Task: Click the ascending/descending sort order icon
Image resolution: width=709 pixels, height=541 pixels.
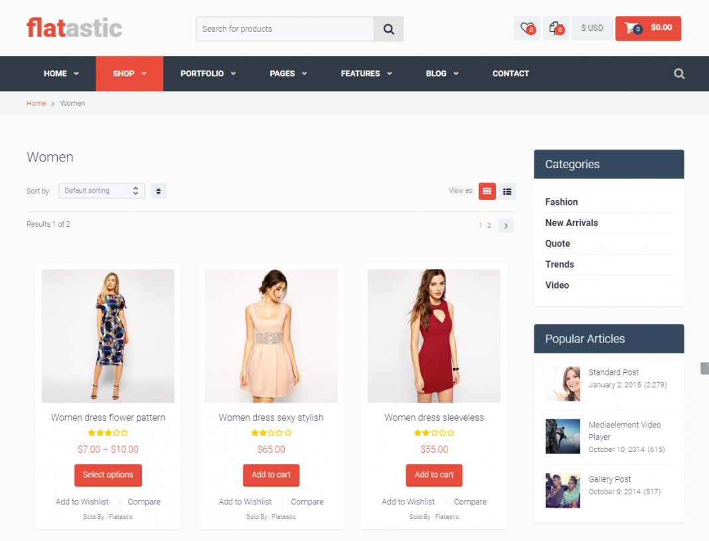Action: click(x=158, y=191)
